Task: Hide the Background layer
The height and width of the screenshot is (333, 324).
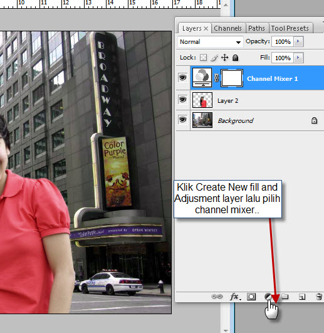Action: 183,120
